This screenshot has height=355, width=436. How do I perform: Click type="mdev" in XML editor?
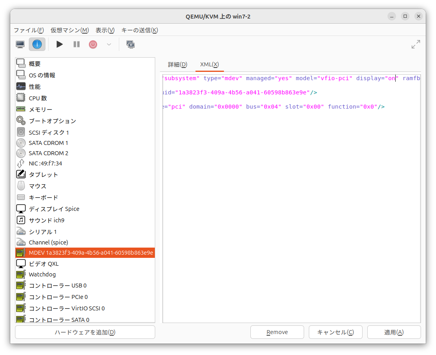[x=223, y=79]
